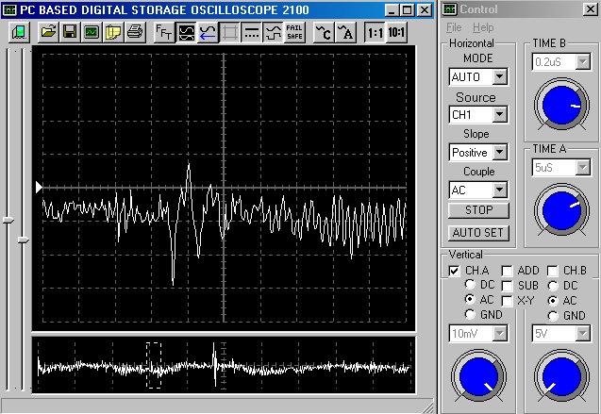
Task: Select GND radio button under CH.A
Action: pyautogui.click(x=471, y=315)
